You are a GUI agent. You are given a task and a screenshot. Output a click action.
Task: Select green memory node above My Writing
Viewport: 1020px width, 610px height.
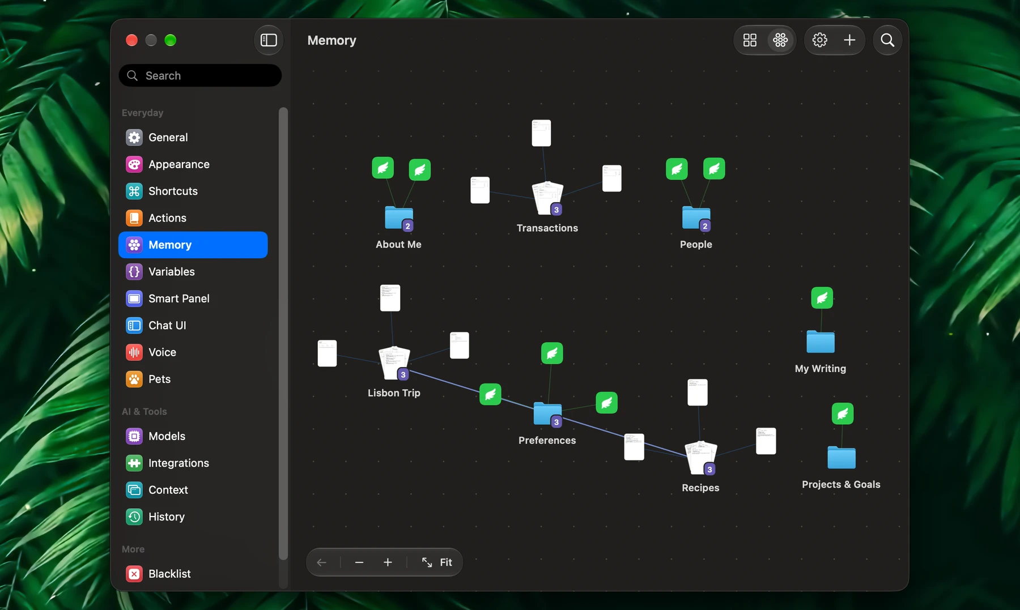[822, 298]
